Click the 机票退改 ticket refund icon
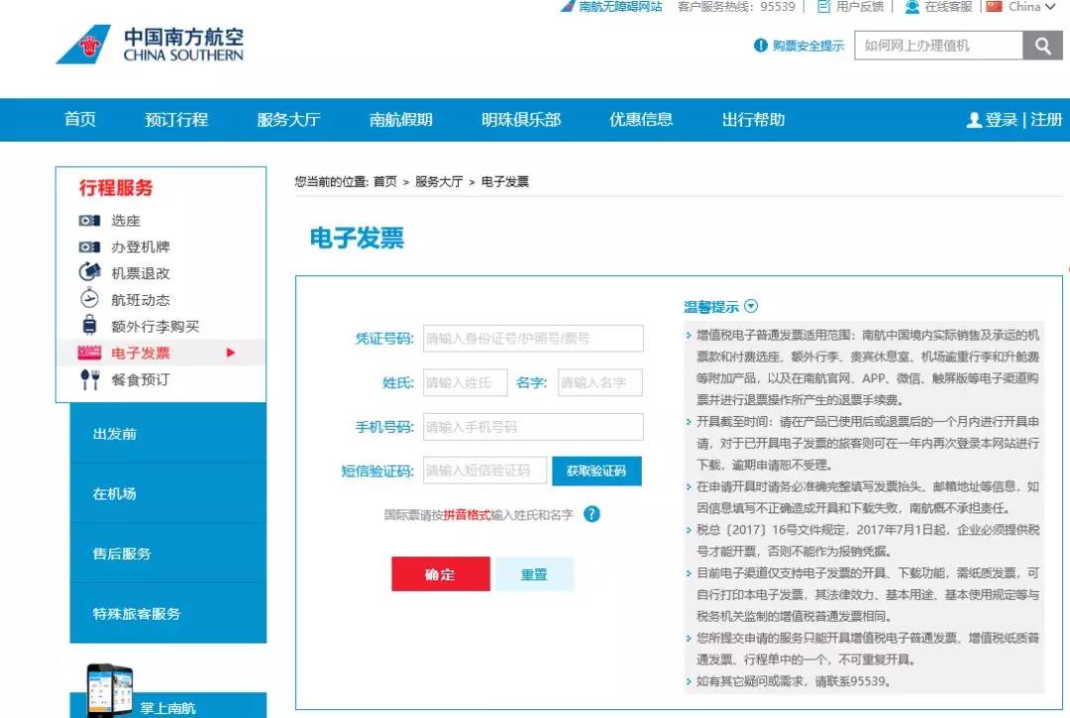This screenshot has width=1070, height=718. 91,273
